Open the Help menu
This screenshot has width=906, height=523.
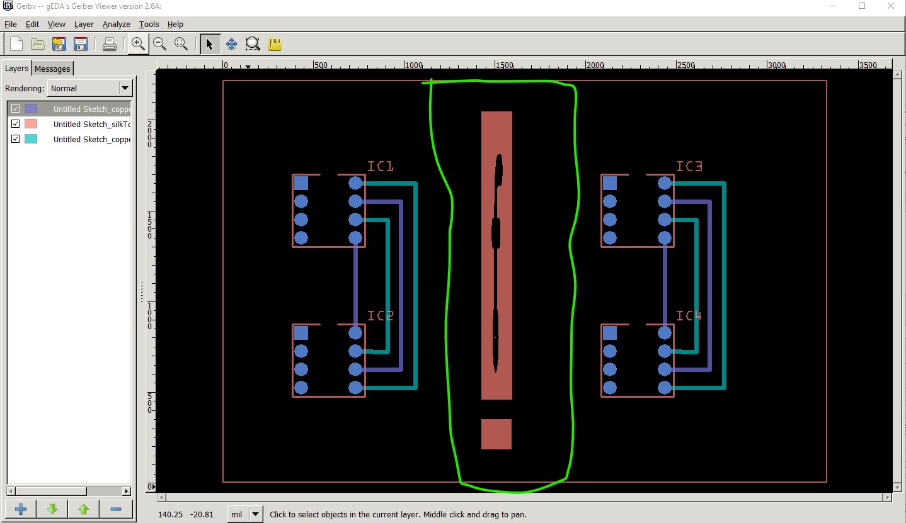175,25
